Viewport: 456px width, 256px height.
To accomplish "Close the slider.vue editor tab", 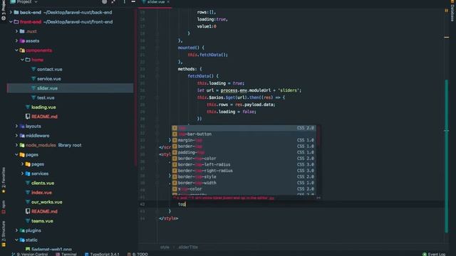I will click(x=168, y=1).
